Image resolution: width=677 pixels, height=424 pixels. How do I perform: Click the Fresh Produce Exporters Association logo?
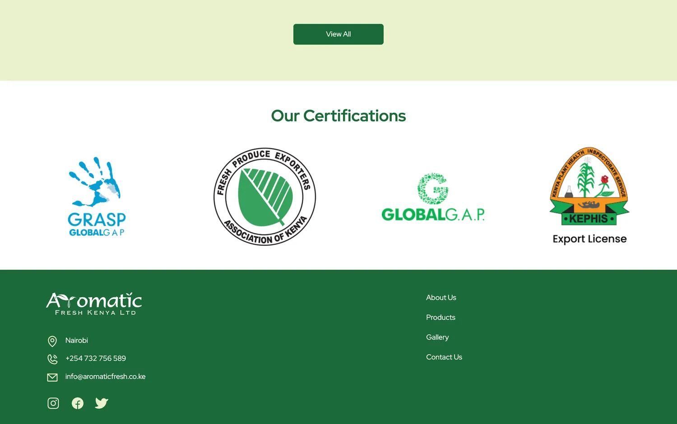tap(264, 197)
